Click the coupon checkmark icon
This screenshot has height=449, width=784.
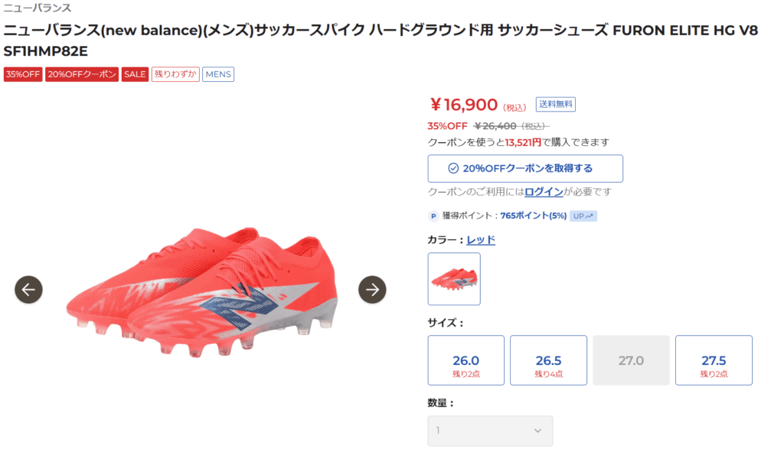click(453, 168)
